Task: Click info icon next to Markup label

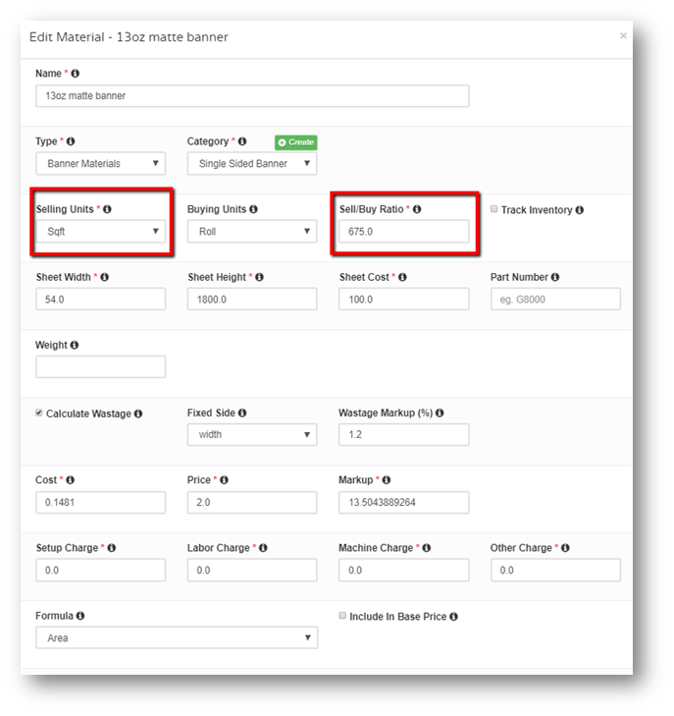Action: 387,480
